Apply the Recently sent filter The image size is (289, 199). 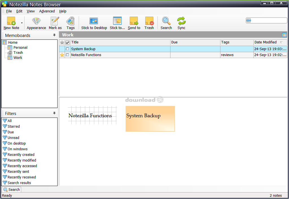(x=18, y=172)
